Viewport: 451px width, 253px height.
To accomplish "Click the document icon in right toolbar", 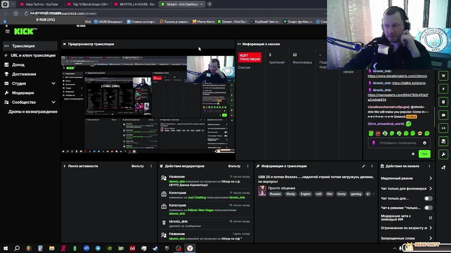I will tap(444, 102).
